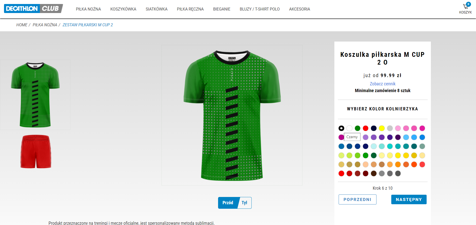Select the red shorts thumbnail
Screen dimensions: 476x225
36,151
